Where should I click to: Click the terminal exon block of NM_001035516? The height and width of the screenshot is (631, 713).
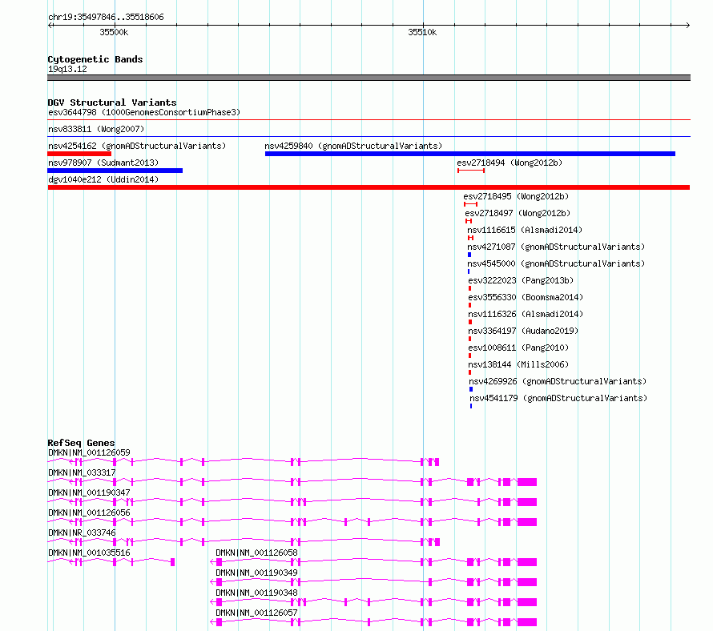pos(173,562)
